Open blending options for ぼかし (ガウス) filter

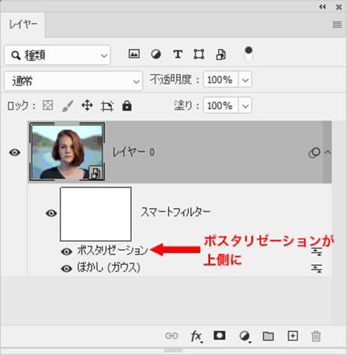point(316,268)
